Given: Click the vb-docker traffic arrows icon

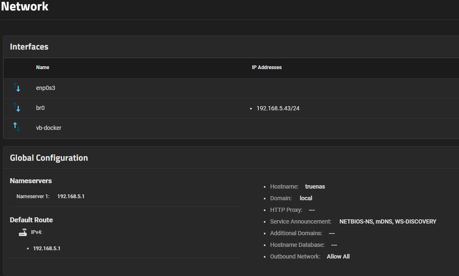Looking at the screenshot, I should tap(17, 127).
